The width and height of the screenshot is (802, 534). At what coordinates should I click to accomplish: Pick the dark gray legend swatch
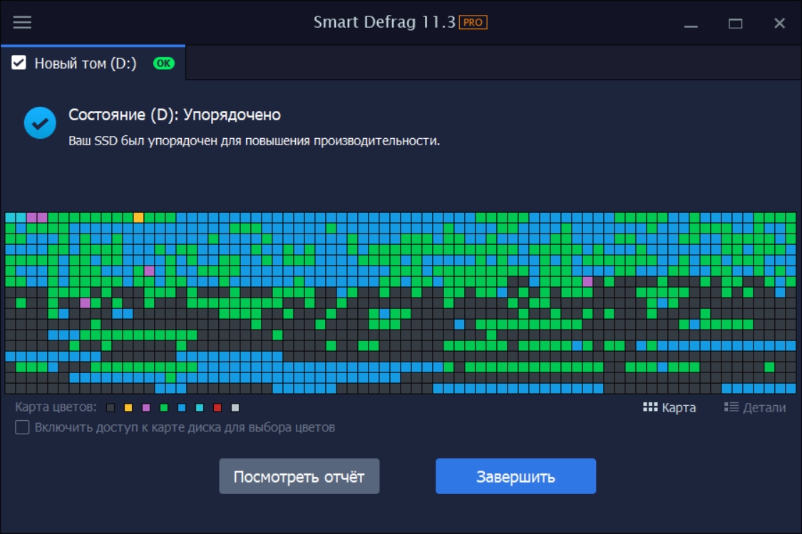pyautogui.click(x=110, y=408)
